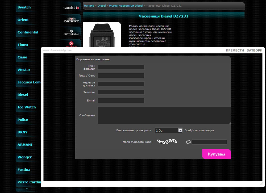
Task: Click the Swatch brand logo
Action: [71, 8]
